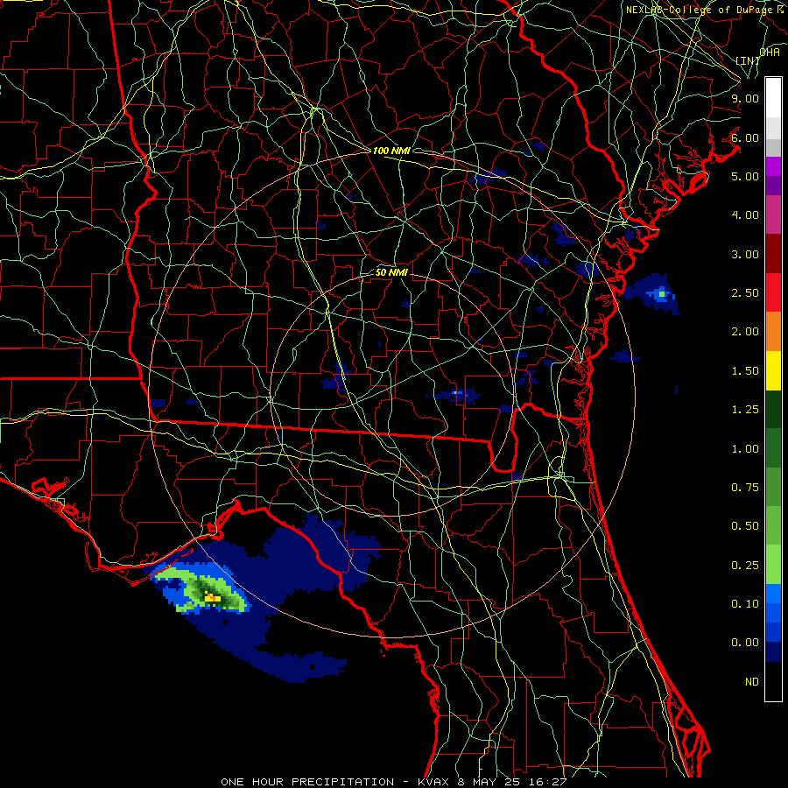Click the 0.10 legend value
Screen dimensions: 788x788
click(x=745, y=604)
